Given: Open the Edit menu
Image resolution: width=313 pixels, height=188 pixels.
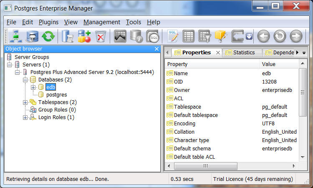Looking at the screenshot, I should 28,22.
